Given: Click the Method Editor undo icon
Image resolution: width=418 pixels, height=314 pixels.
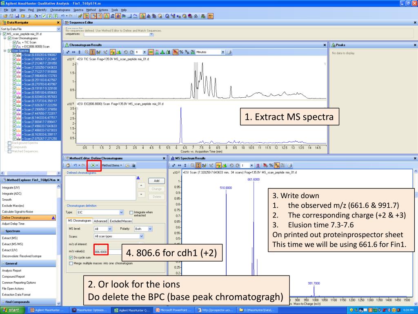Looking at the screenshot, I should click(75, 166).
